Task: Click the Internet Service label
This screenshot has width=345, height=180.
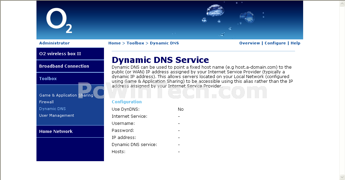Action: pyautogui.click(x=129, y=116)
